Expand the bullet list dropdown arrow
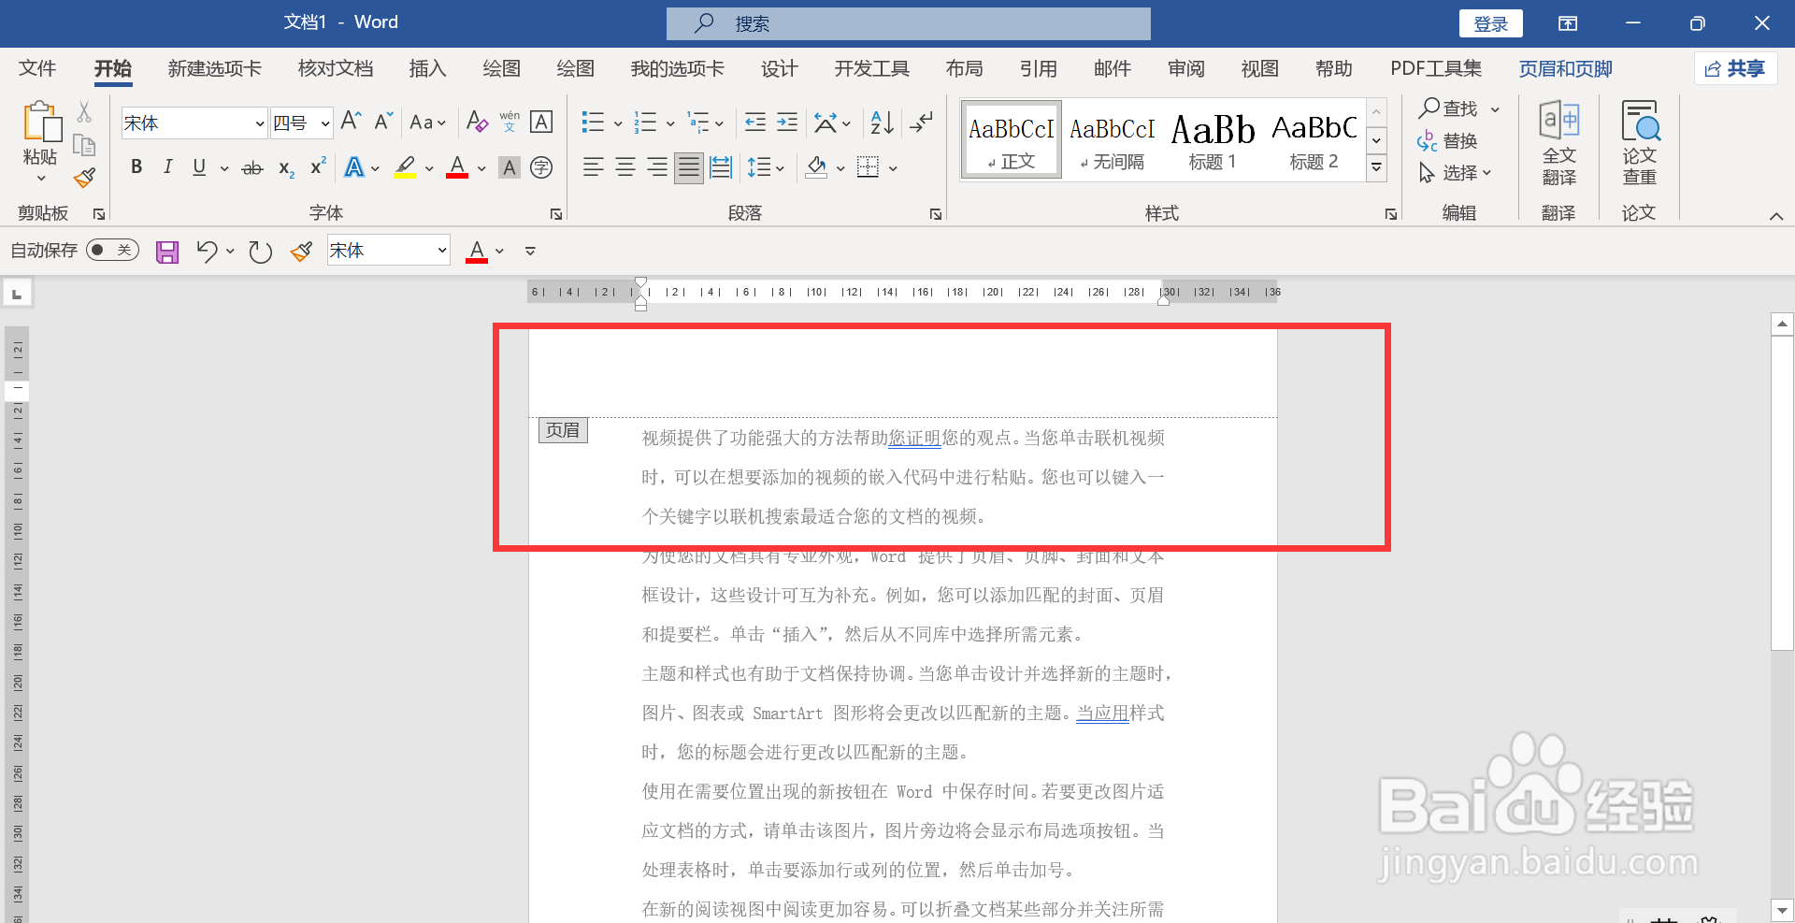This screenshot has height=923, width=1795. pos(618,123)
